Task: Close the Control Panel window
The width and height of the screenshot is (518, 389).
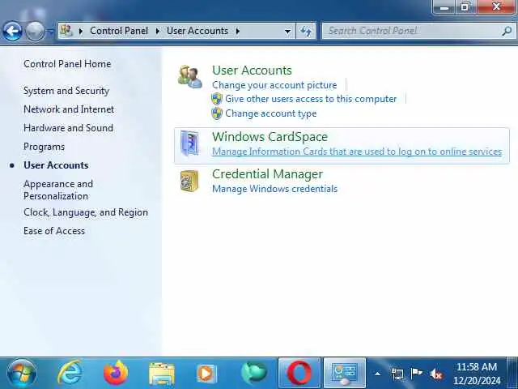Action: tap(496, 6)
